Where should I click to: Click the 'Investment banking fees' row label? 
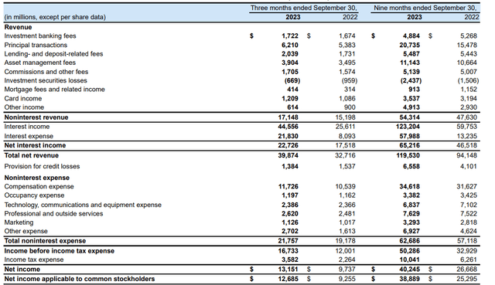point(40,36)
